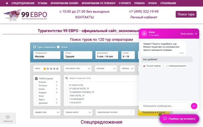Expand the Анталья resort plus icon
Screen dimensions: 203x127
click(57, 85)
